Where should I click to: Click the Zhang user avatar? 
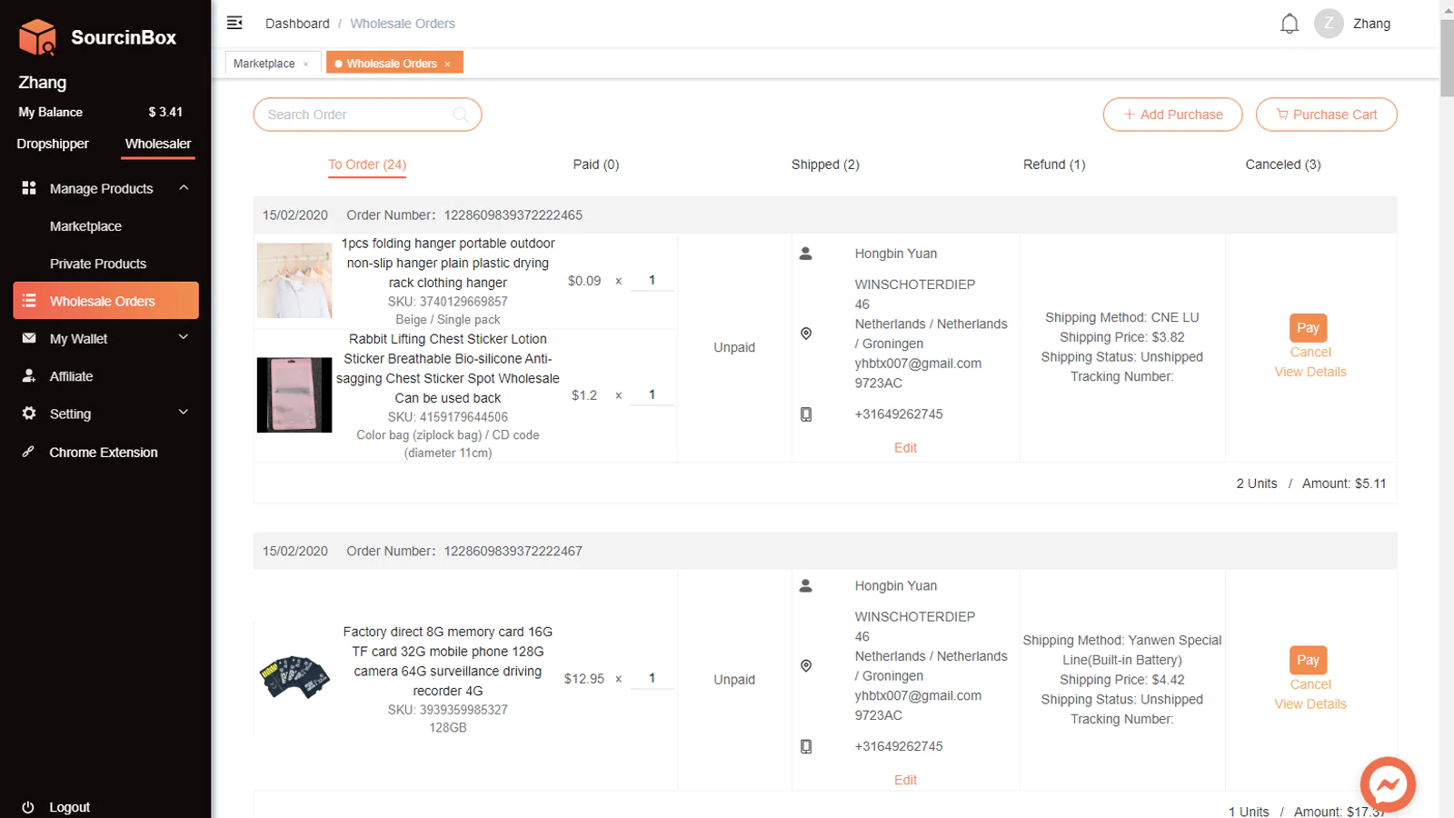coord(1329,24)
